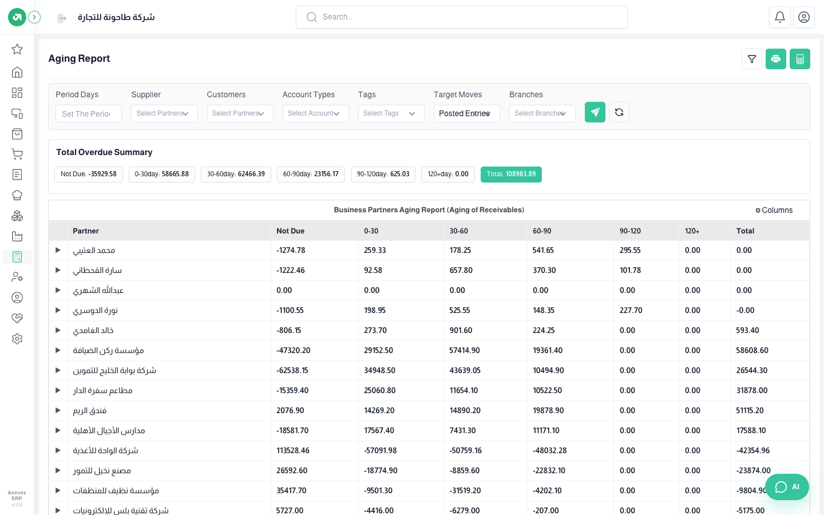Open Columns settings
824x515 pixels.
774,210
